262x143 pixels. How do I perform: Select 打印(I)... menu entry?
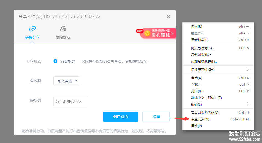pyautogui.click(x=218, y=91)
